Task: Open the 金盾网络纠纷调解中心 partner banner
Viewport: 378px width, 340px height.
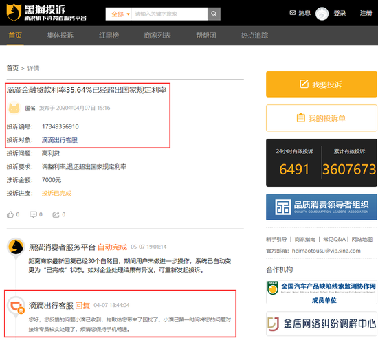Action: point(322,324)
